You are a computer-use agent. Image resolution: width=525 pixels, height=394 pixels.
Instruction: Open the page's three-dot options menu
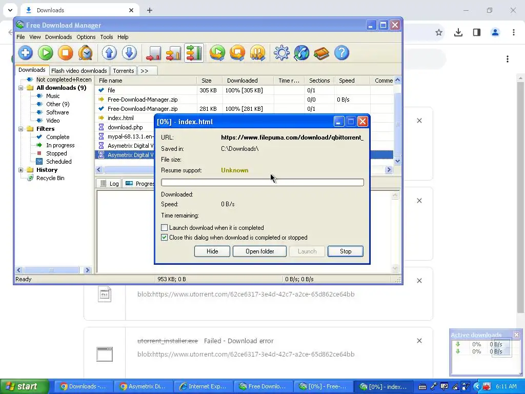pos(508,60)
